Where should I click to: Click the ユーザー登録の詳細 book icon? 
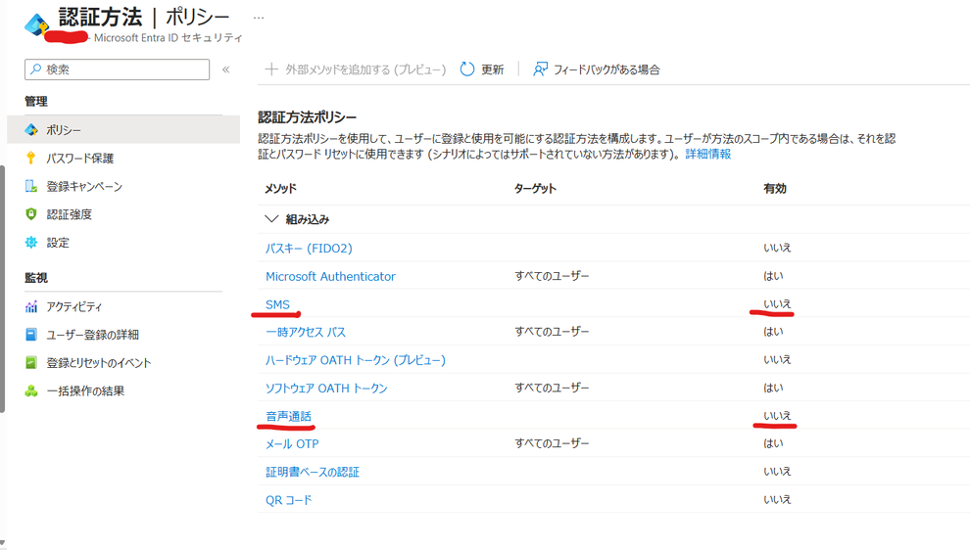[x=31, y=335]
